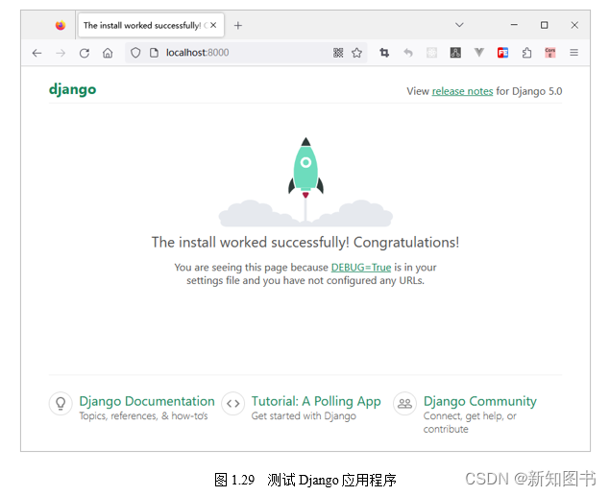
Task: Open the QR code icon in address bar
Action: (x=338, y=53)
